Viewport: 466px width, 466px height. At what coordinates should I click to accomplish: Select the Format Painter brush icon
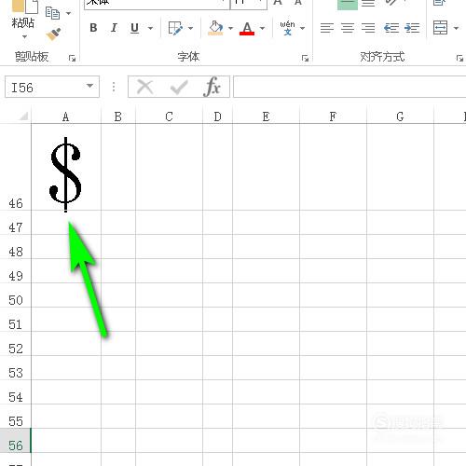click(53, 34)
